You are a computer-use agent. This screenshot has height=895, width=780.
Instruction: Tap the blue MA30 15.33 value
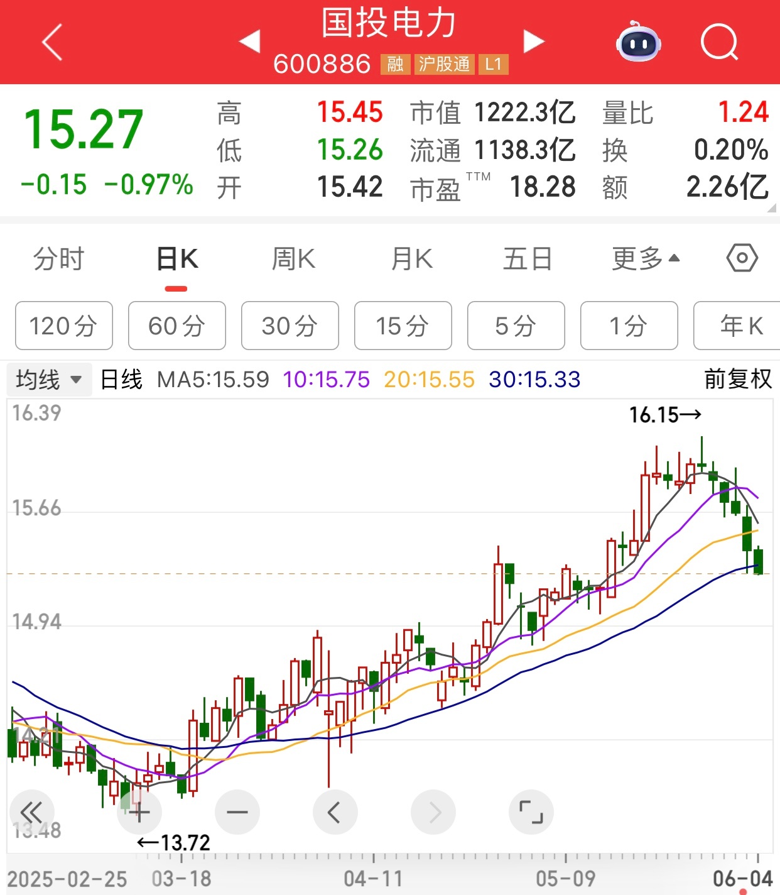(534, 380)
